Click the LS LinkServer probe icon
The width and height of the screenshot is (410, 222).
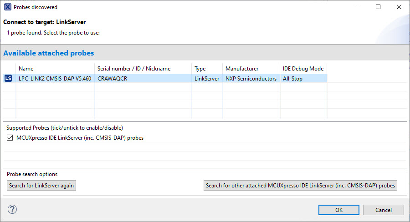(x=8, y=79)
